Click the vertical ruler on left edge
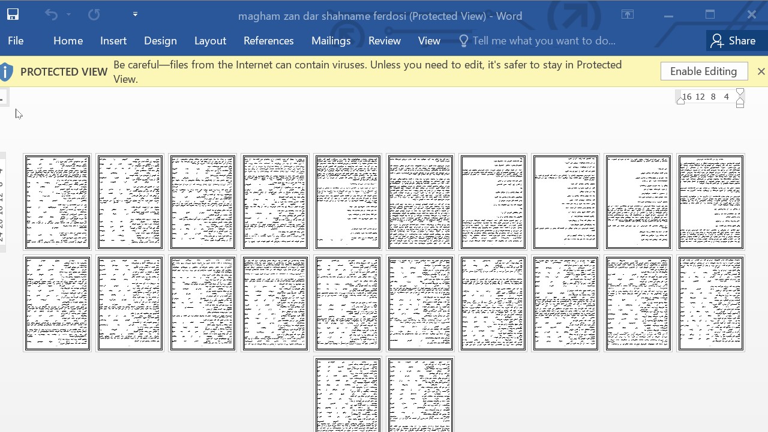 point(2,203)
